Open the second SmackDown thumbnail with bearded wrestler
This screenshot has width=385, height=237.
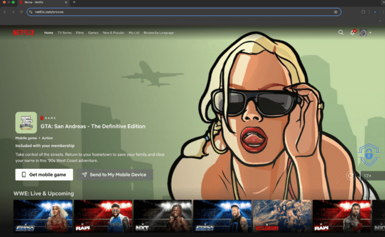point(223,216)
